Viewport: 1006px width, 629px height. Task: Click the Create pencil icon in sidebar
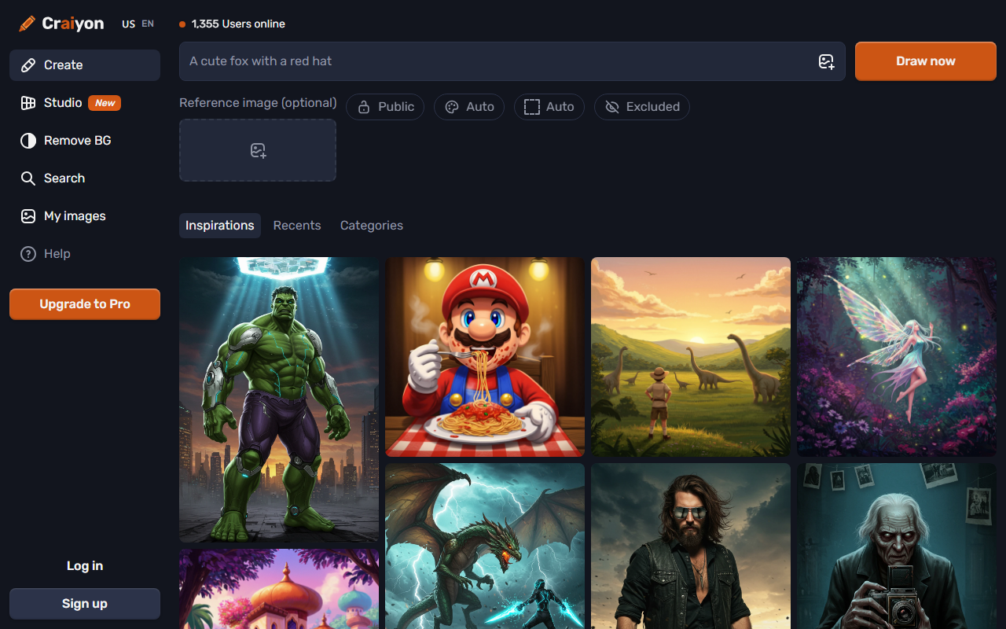pos(28,65)
